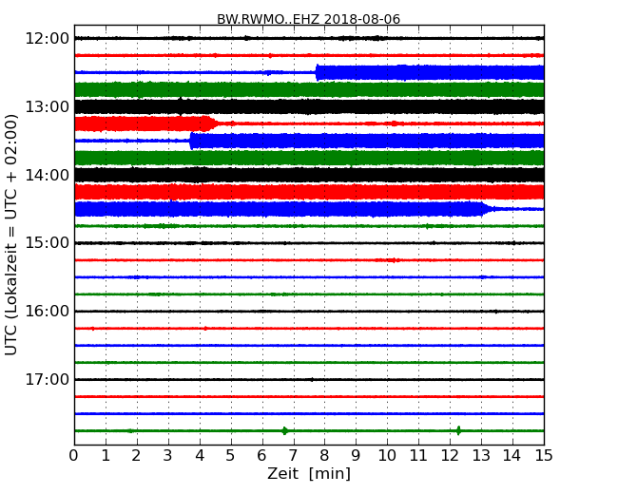Click the x-axis label Zeit [min]
Viewport: 618px width, 494px height.
click(309, 473)
